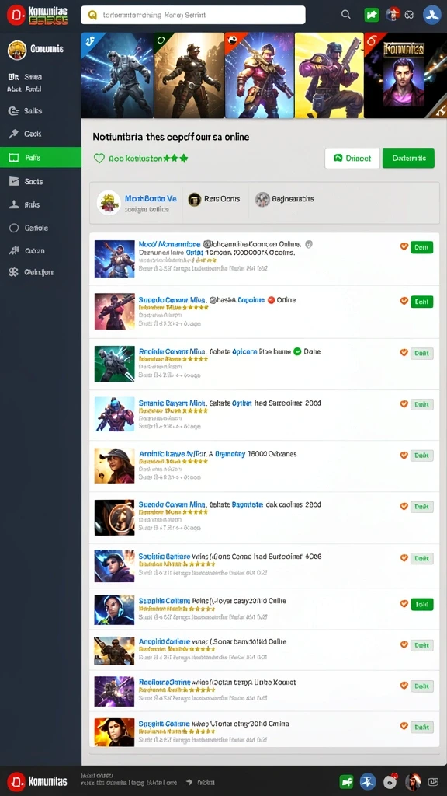Click the green check status icon before Dohe
This screenshot has height=796, width=447.
(x=297, y=351)
